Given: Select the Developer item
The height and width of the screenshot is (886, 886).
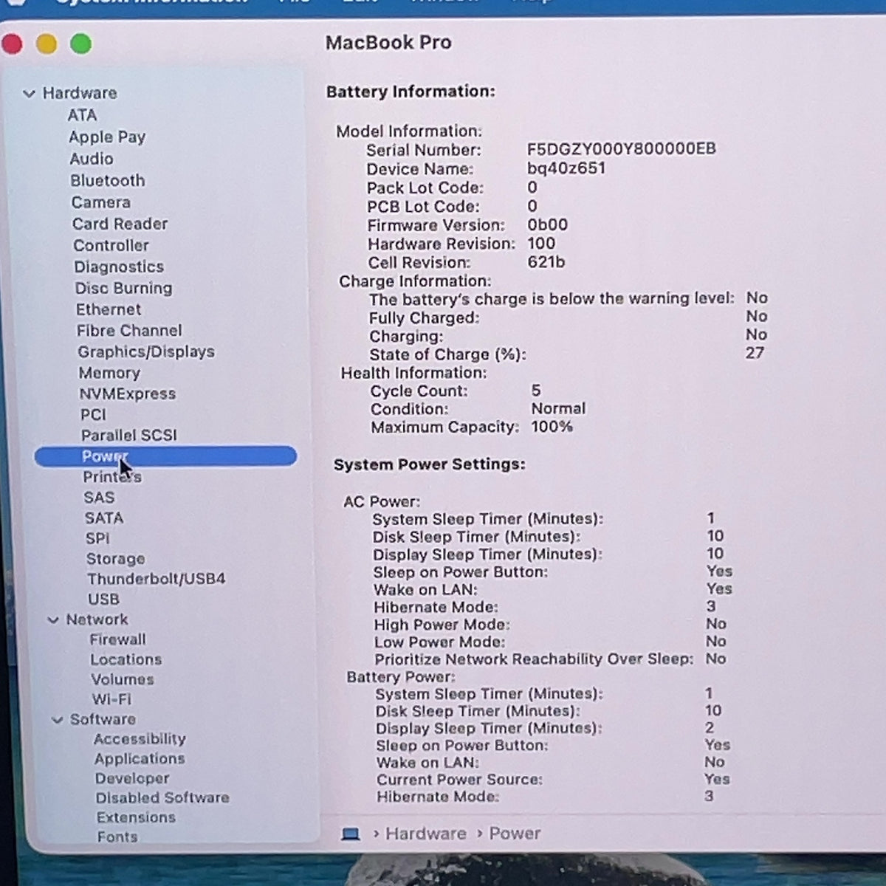Looking at the screenshot, I should point(132,778).
